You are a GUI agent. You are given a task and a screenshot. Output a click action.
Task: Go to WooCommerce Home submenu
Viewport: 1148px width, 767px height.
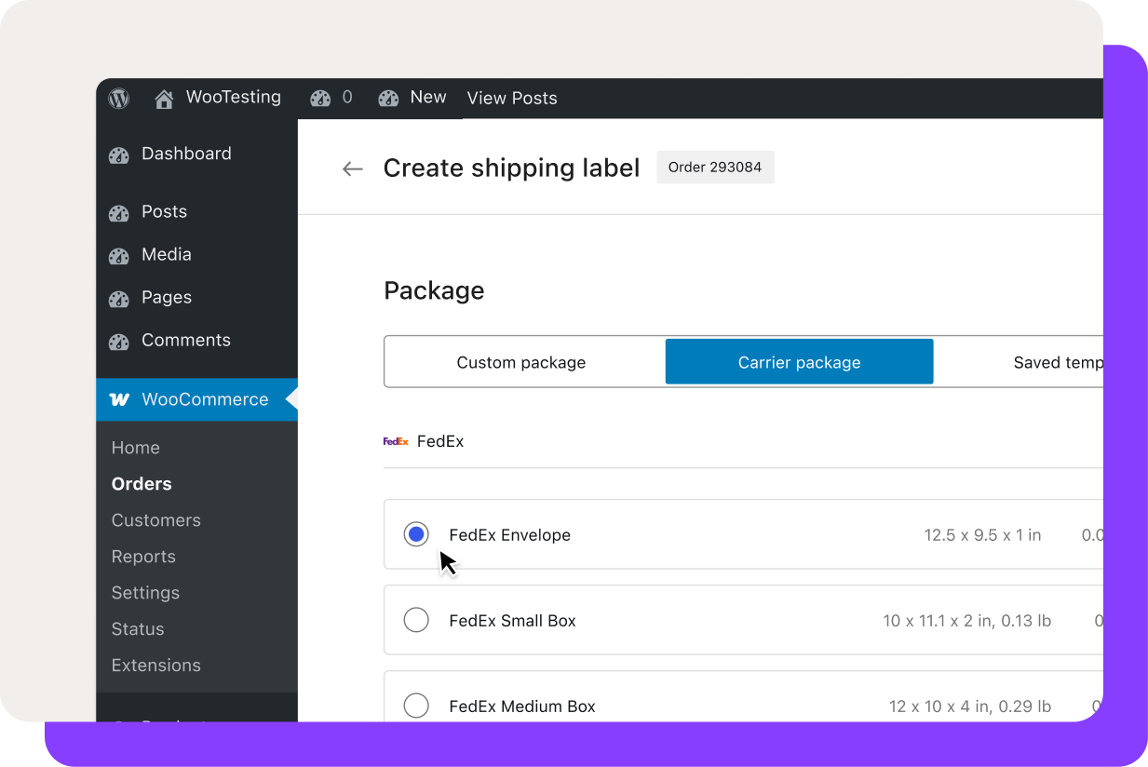point(136,448)
